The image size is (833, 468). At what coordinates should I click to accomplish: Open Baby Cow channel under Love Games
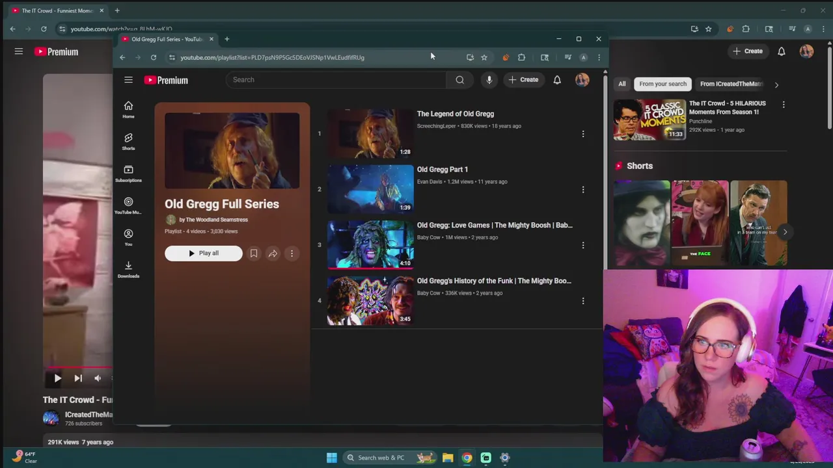429,238
